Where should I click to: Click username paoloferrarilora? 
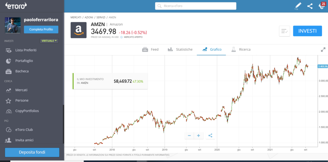[x=41, y=20]
